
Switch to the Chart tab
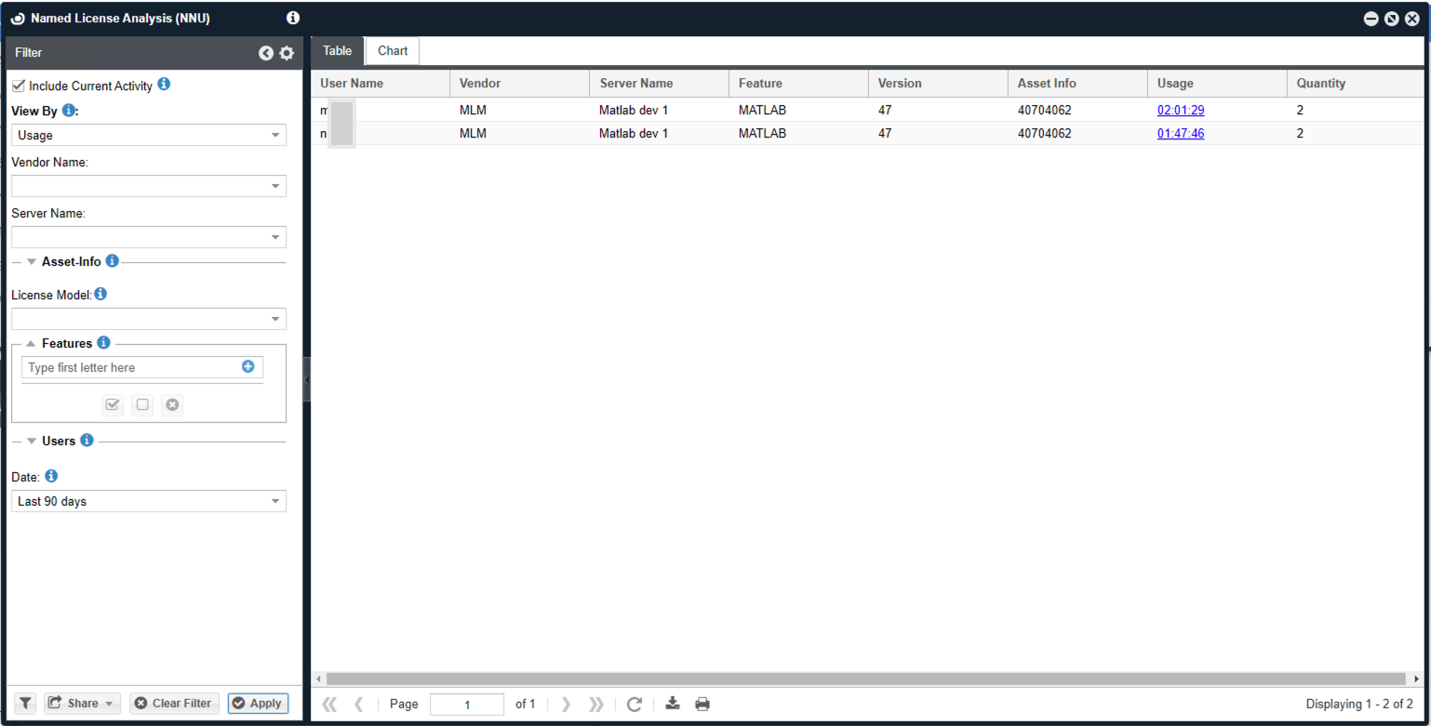(x=393, y=51)
